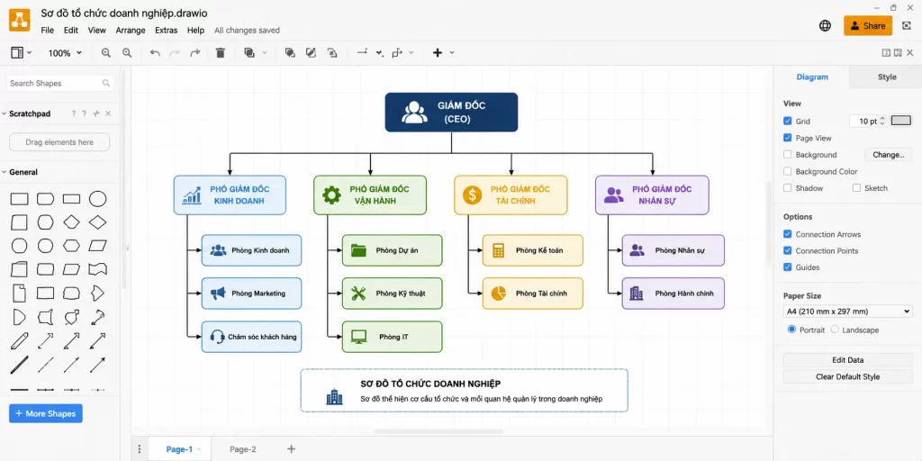Click the To Front layering icon

point(249,53)
